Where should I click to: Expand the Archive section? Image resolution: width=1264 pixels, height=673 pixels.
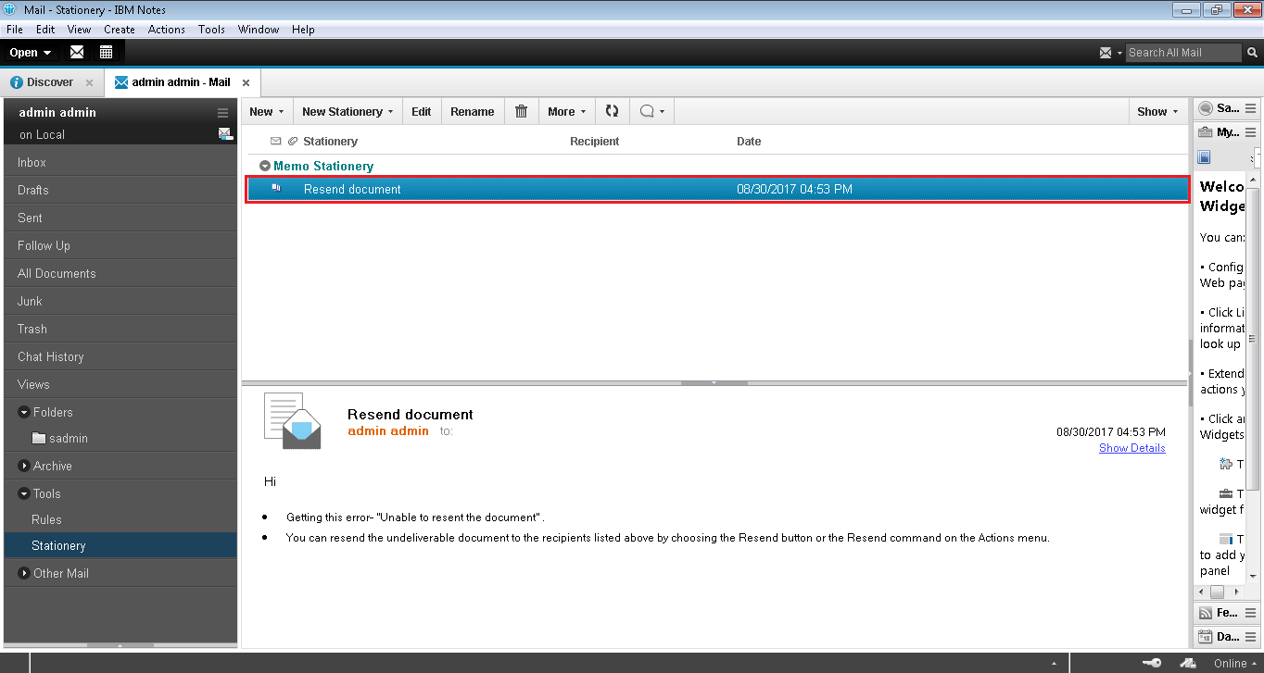[25, 466]
